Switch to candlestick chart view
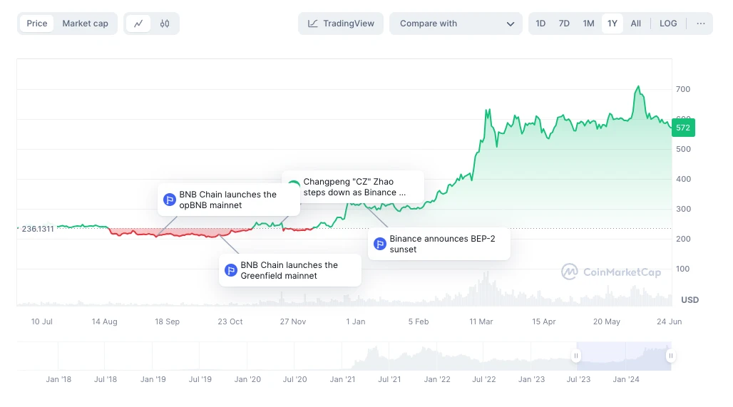The width and height of the screenshot is (733, 407). 165,24
